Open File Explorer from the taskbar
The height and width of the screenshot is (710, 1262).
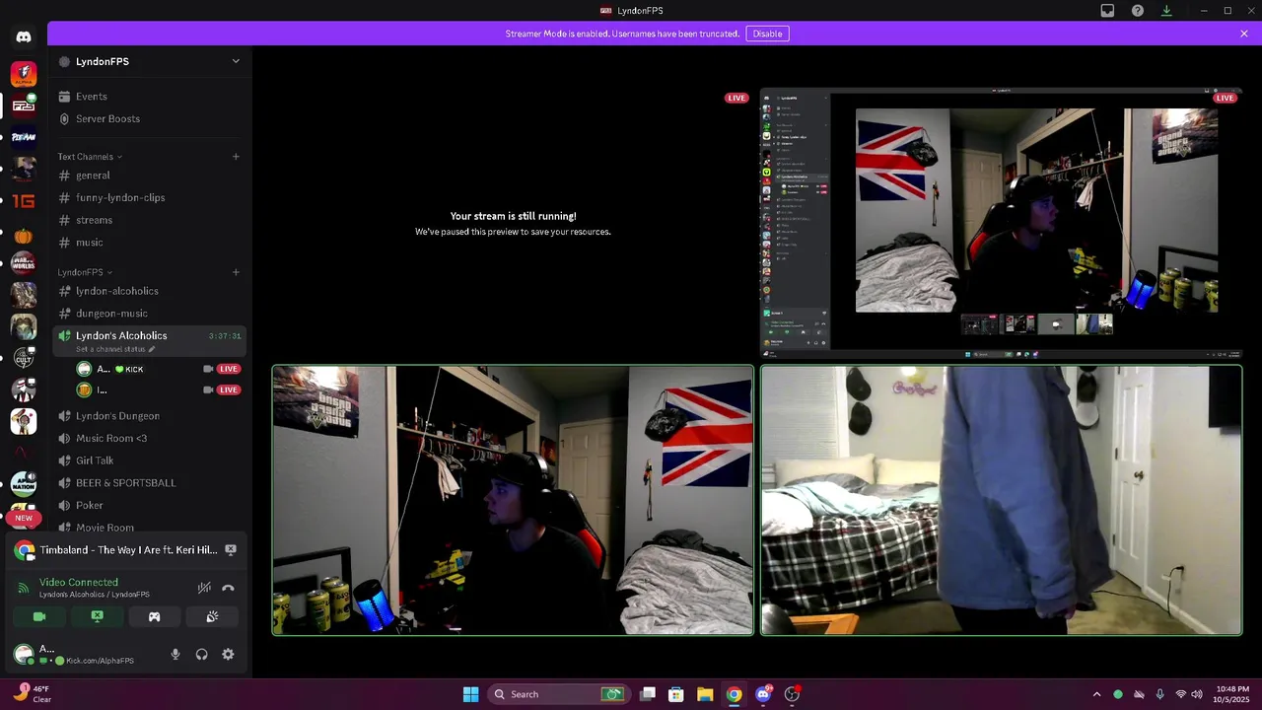point(705,694)
